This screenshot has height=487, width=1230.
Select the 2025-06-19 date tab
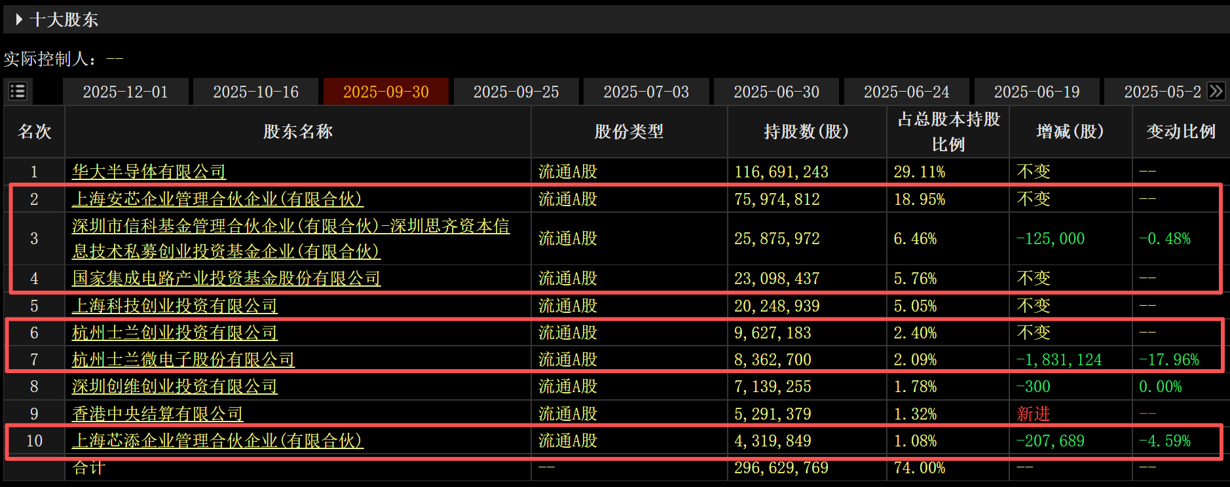[x=1037, y=92]
